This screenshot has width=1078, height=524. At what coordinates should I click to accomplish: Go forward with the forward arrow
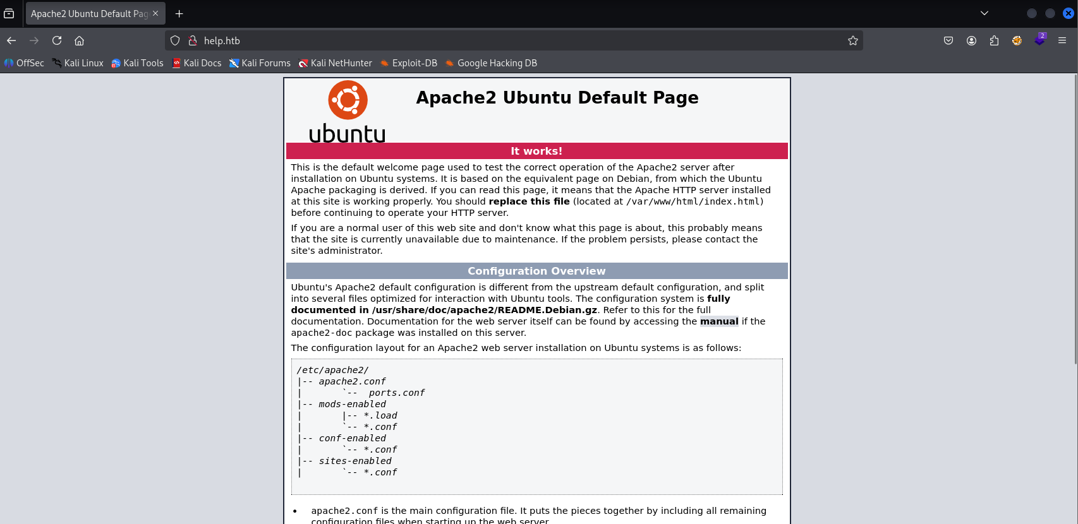(34, 40)
